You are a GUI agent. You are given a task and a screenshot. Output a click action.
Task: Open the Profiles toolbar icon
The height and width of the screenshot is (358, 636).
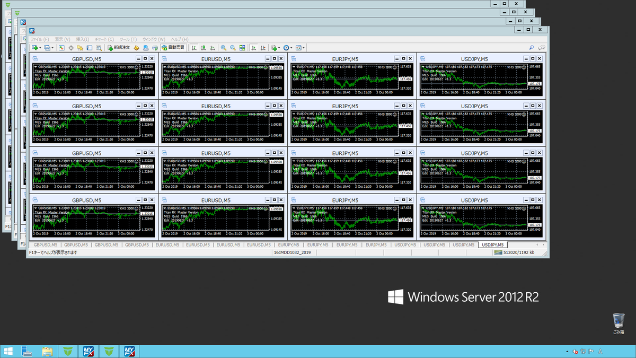pos(47,48)
